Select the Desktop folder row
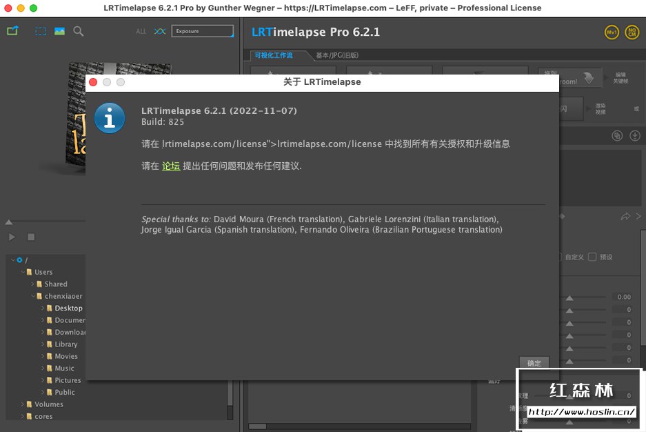Viewport: 646px width, 432px height. [64, 308]
